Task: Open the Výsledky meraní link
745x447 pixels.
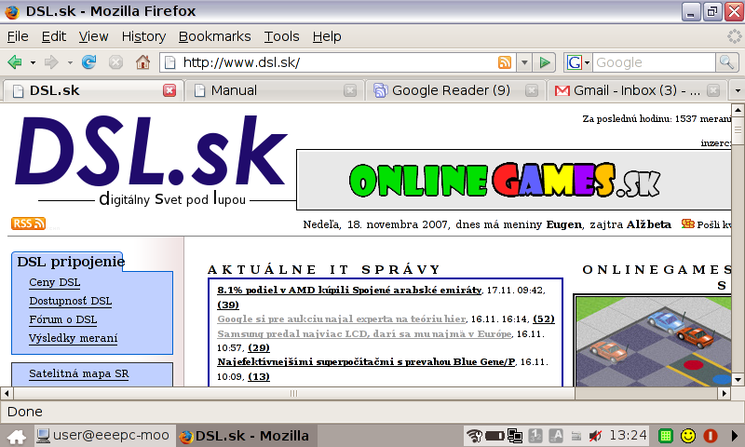Action: pos(73,338)
